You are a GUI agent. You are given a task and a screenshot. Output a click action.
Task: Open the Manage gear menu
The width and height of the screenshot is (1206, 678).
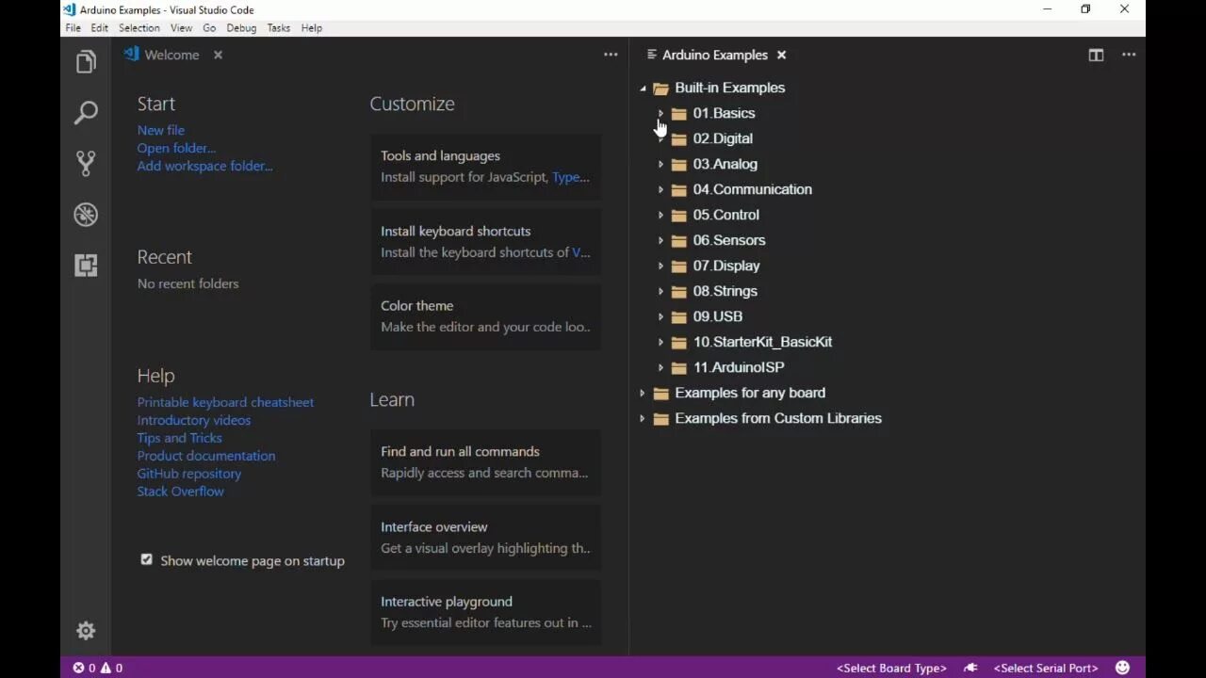click(86, 630)
